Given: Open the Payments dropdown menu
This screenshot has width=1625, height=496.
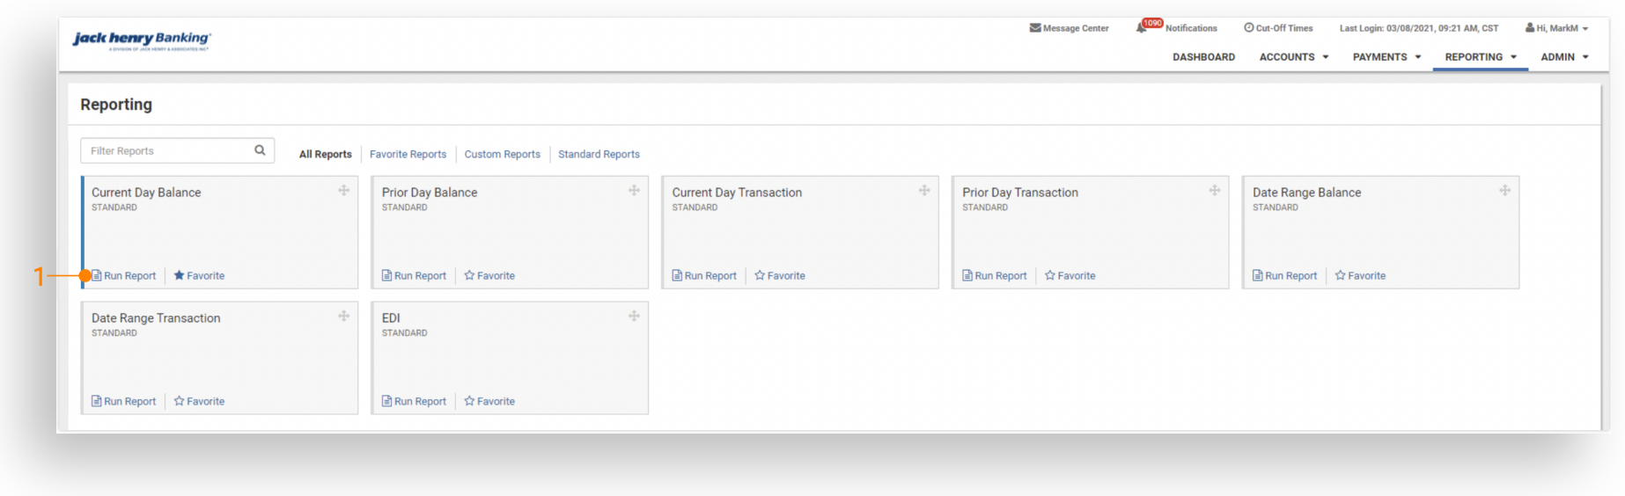Looking at the screenshot, I should pos(1386,57).
